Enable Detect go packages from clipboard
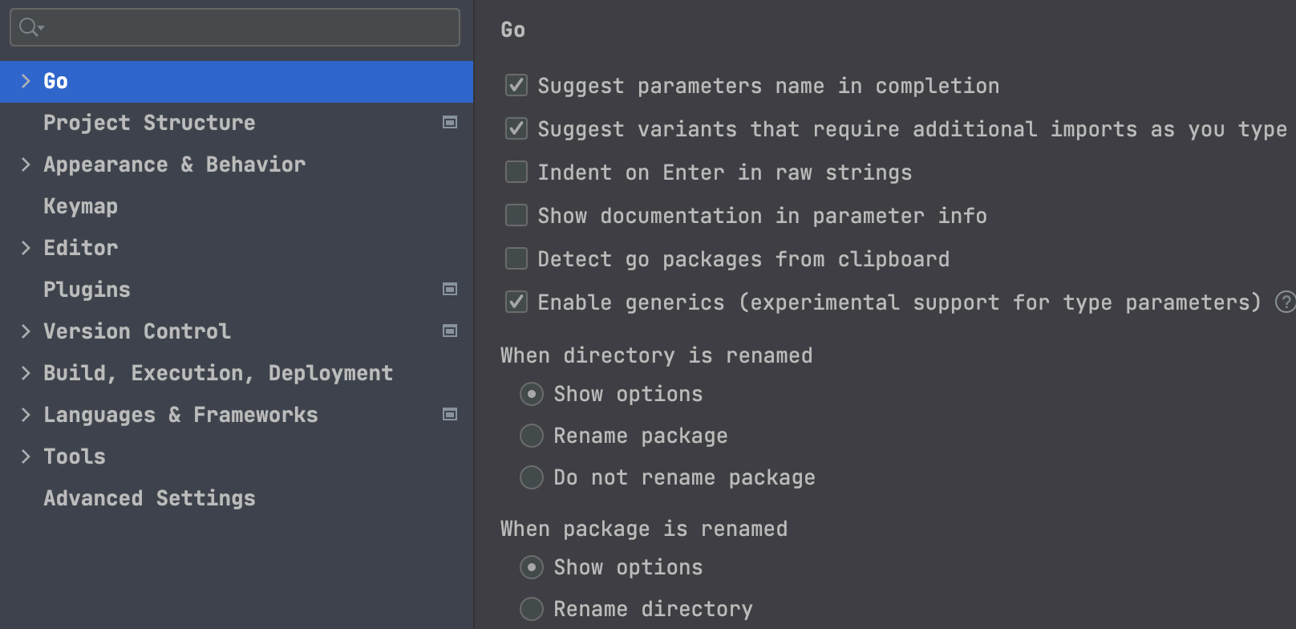The image size is (1296, 629). pos(516,258)
